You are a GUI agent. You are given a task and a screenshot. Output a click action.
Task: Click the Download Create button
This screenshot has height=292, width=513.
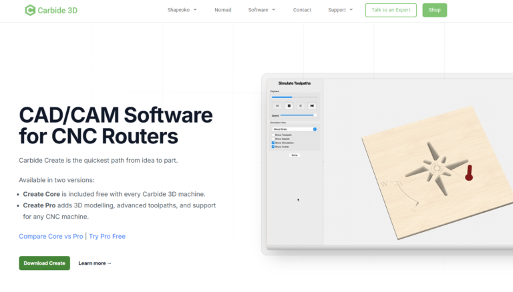[x=45, y=263]
